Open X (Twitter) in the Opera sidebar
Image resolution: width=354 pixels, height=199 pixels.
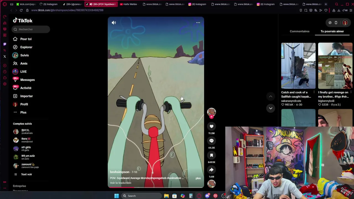point(5,56)
